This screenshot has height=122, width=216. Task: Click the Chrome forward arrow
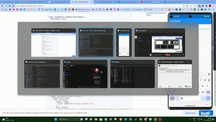pos(6,6)
